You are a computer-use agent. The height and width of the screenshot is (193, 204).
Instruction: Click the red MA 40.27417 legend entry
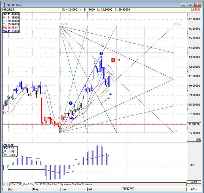click(x=11, y=28)
